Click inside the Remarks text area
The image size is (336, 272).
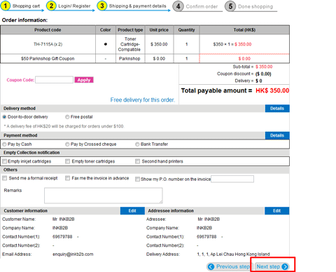(104, 196)
